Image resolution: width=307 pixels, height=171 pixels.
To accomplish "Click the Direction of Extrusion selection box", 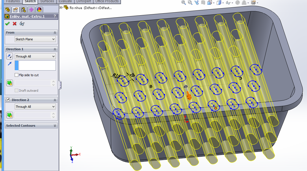I will point(37,65).
